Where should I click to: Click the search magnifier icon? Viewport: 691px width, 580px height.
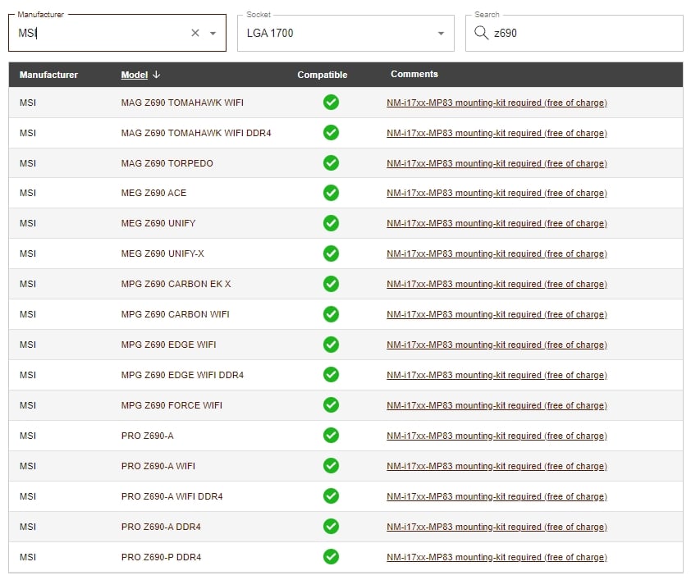[x=482, y=34]
